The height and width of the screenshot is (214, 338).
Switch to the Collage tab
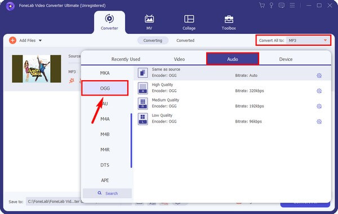coord(189,22)
